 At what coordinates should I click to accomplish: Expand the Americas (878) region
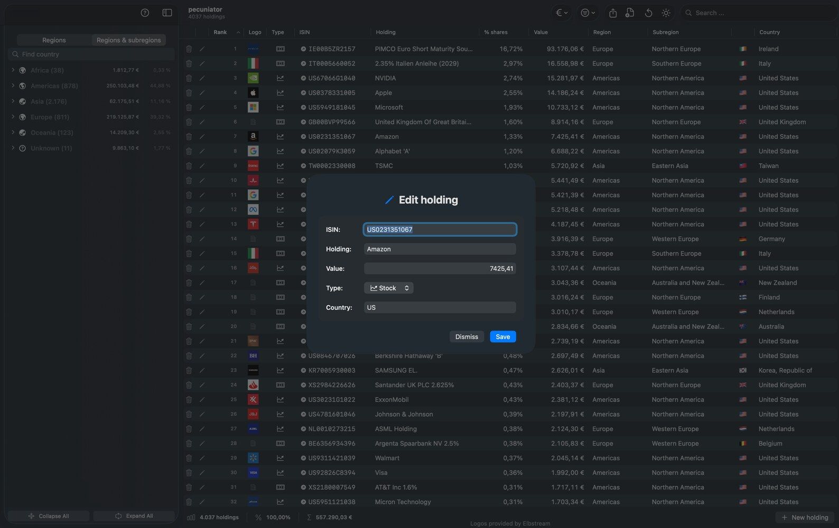pyautogui.click(x=13, y=86)
